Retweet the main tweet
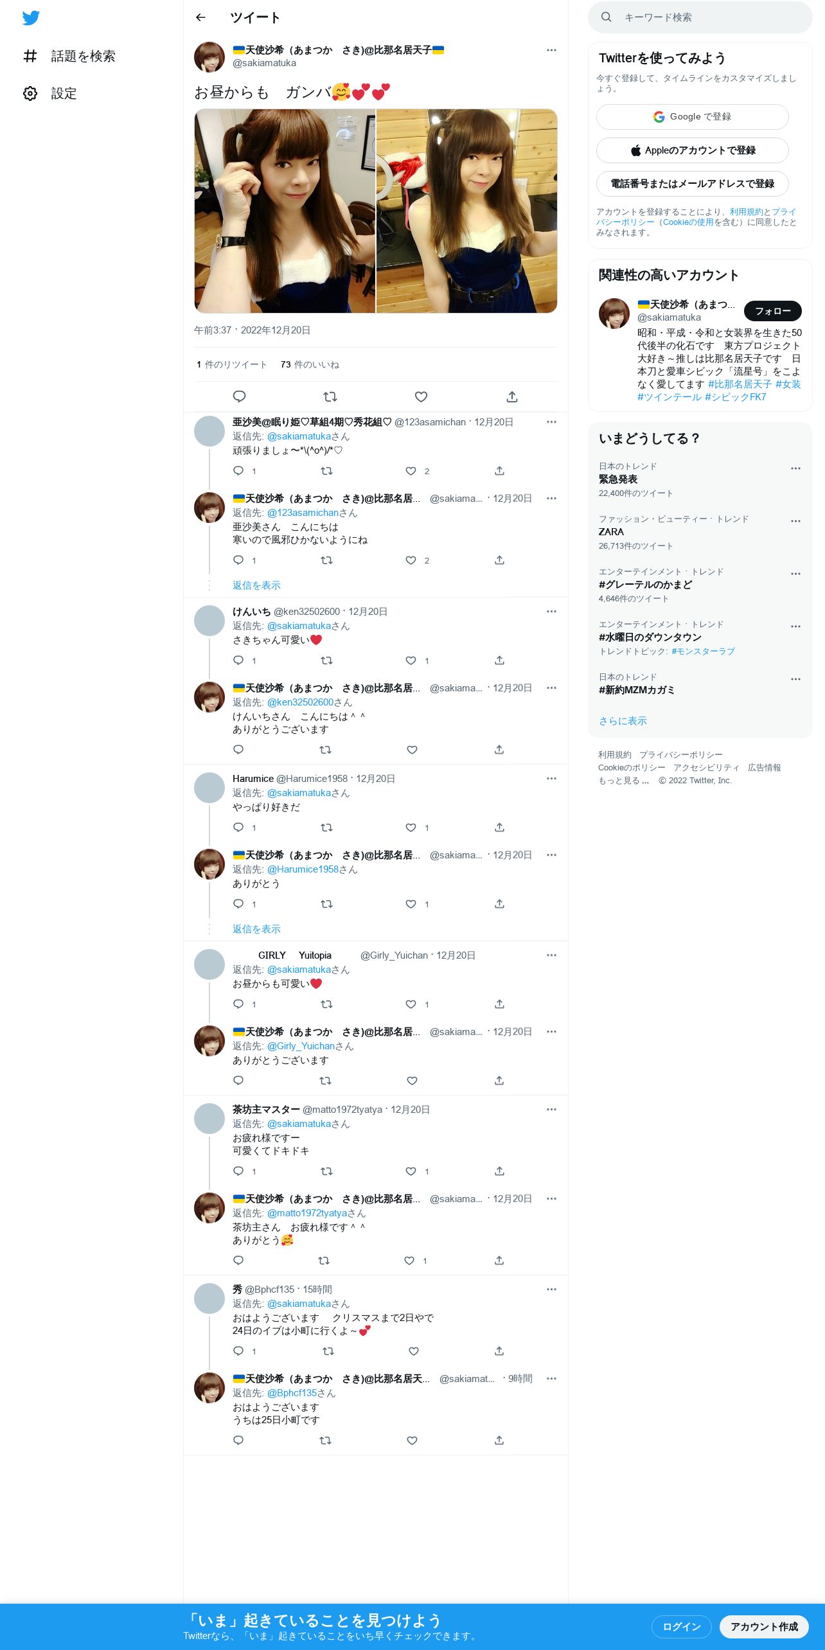The height and width of the screenshot is (1650, 825). [330, 396]
